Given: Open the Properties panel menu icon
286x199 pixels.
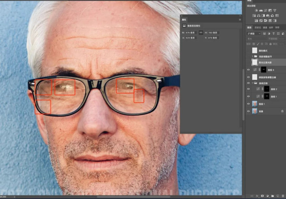Looking at the screenshot, I should (240, 19).
